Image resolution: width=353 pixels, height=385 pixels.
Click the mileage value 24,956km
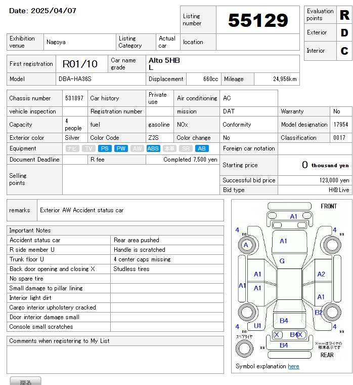click(x=285, y=79)
